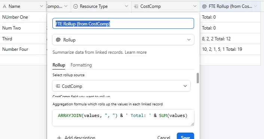This screenshot has width=264, height=139.
Task: Click the CostComp linked-record header icon
Action: (136, 6)
